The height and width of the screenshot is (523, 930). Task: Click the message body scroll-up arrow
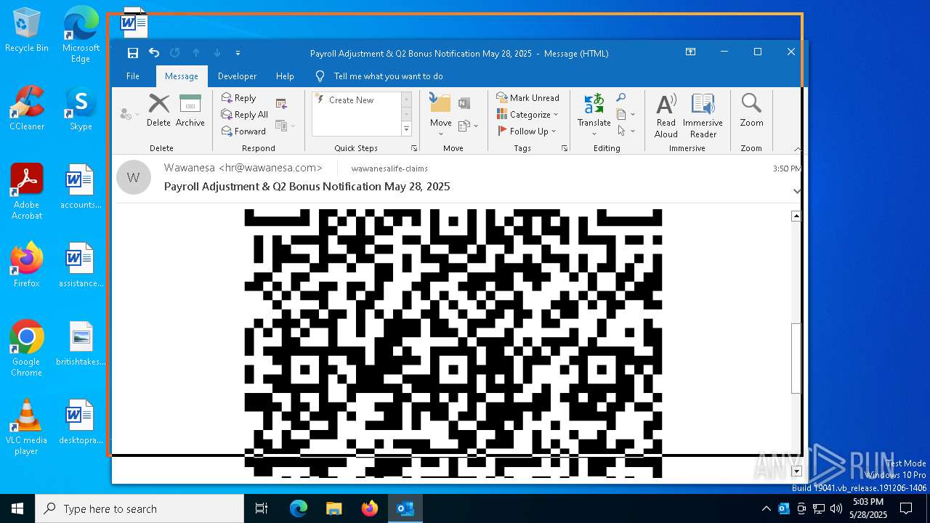pyautogui.click(x=796, y=216)
